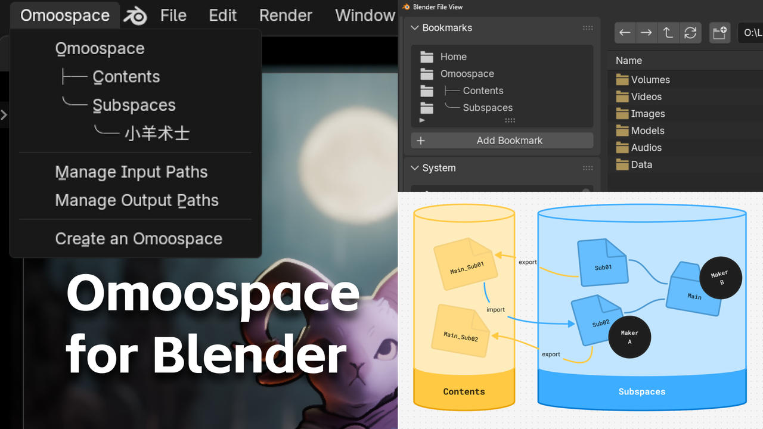Click the Blender logo icon
The height and width of the screenshot is (429, 763).
135,16
